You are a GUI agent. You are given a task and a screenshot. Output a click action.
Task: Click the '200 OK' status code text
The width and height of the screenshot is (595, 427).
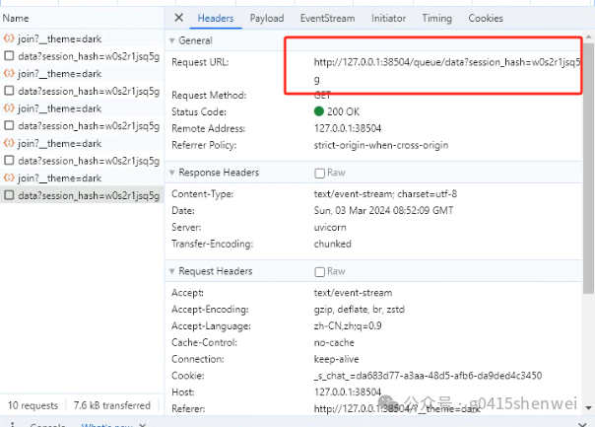[x=343, y=111]
